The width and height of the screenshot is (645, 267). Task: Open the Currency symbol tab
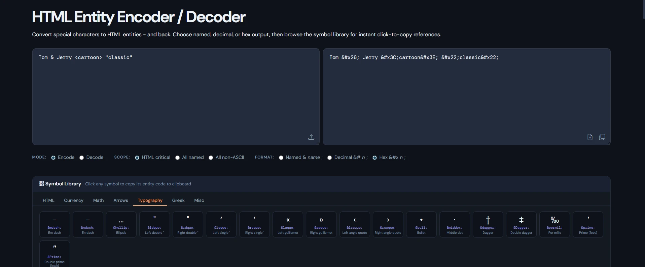[74, 201]
